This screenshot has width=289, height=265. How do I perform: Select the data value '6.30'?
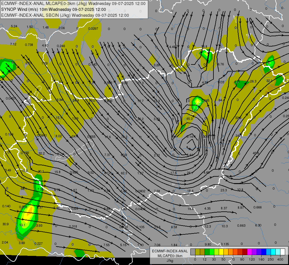pos(258,225)
